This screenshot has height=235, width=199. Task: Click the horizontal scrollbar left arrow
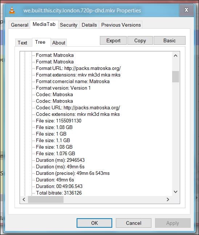pyautogui.click(x=24, y=200)
